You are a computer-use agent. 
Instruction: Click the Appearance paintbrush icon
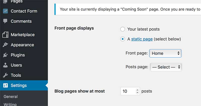pyautogui.click(x=5, y=45)
